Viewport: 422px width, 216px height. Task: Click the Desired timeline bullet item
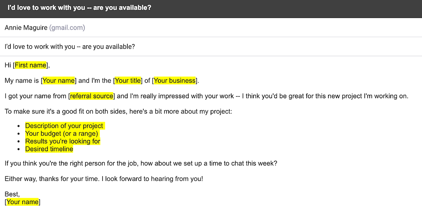click(49, 149)
